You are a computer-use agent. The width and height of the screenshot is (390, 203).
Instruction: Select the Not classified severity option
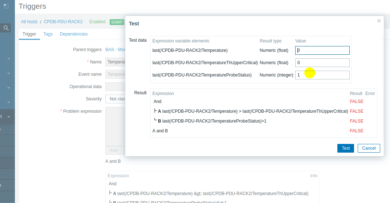coord(115,99)
